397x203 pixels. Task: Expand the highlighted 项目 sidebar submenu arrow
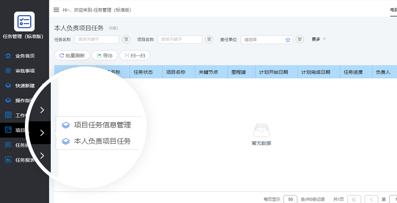(x=42, y=133)
